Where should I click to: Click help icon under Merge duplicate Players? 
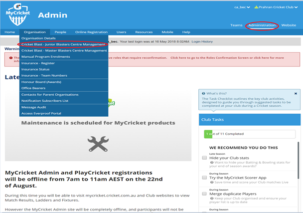click(212, 199)
